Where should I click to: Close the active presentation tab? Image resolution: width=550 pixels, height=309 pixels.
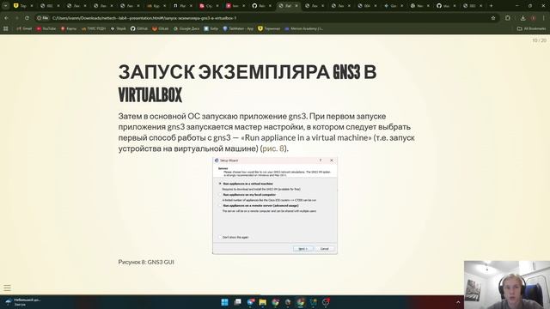(296, 6)
